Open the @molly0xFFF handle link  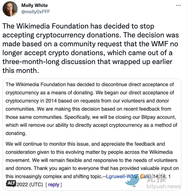point(36,12)
